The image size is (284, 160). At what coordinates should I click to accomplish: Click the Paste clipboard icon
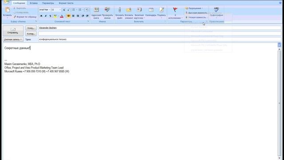pos(8,10)
